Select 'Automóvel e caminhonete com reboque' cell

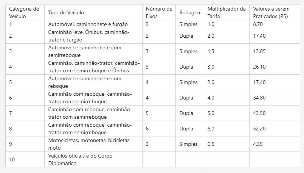(85, 82)
